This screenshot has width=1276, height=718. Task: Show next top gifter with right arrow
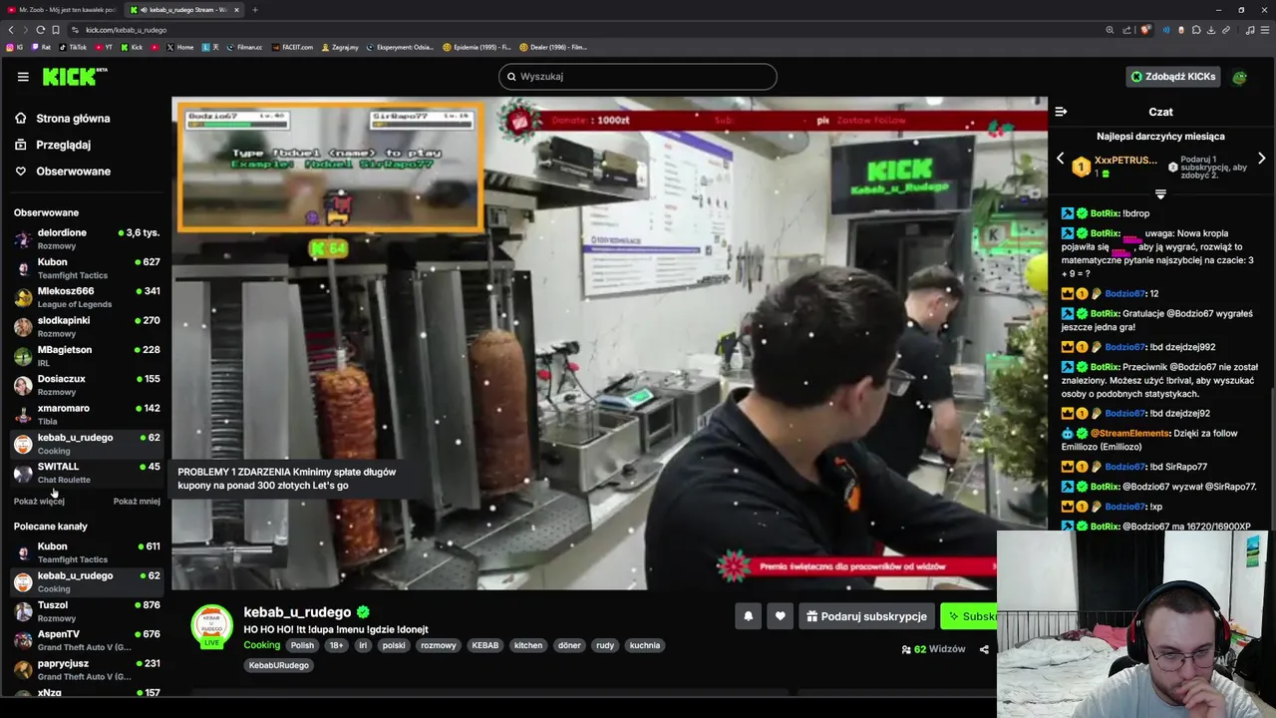click(x=1262, y=160)
